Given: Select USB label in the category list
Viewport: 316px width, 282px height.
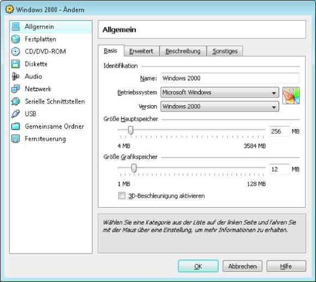Looking at the screenshot, I should (x=31, y=114).
